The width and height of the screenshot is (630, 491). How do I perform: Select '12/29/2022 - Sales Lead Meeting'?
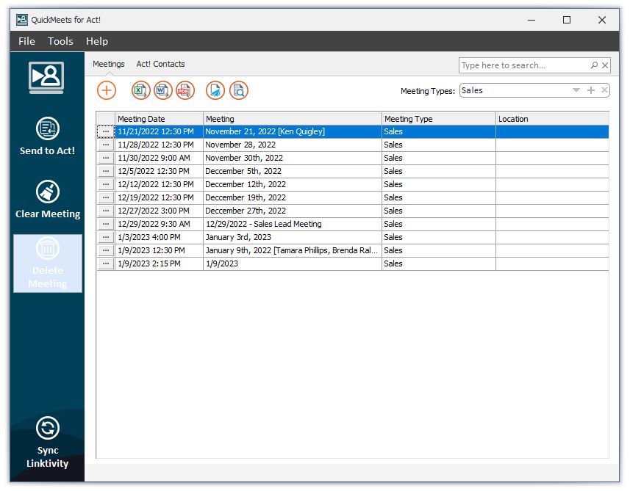pyautogui.click(x=293, y=225)
